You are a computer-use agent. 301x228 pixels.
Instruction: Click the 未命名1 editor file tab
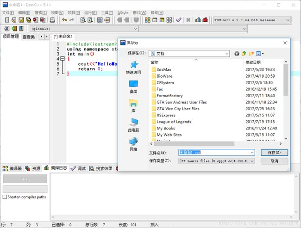[x=63, y=37]
